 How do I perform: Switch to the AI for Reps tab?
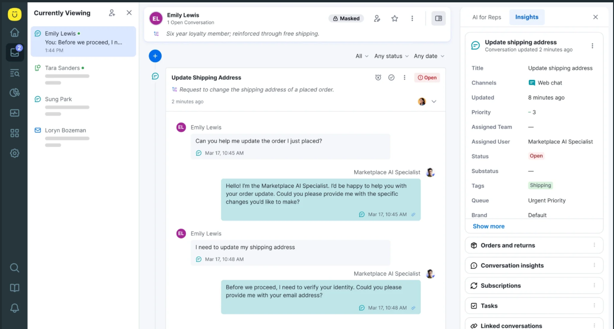pos(486,17)
